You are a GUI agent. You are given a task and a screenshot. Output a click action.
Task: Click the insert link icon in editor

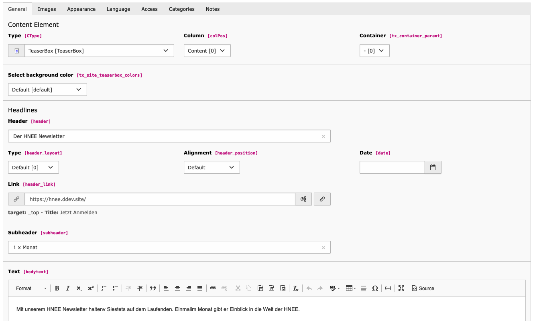213,288
